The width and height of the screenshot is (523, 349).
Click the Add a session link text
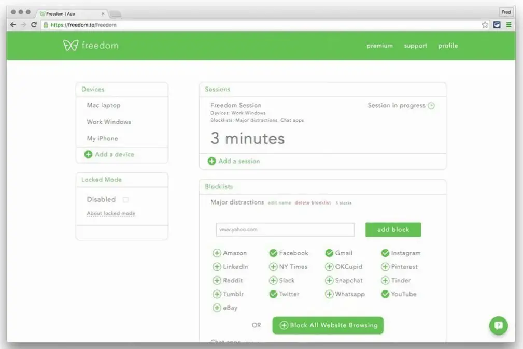[239, 161]
